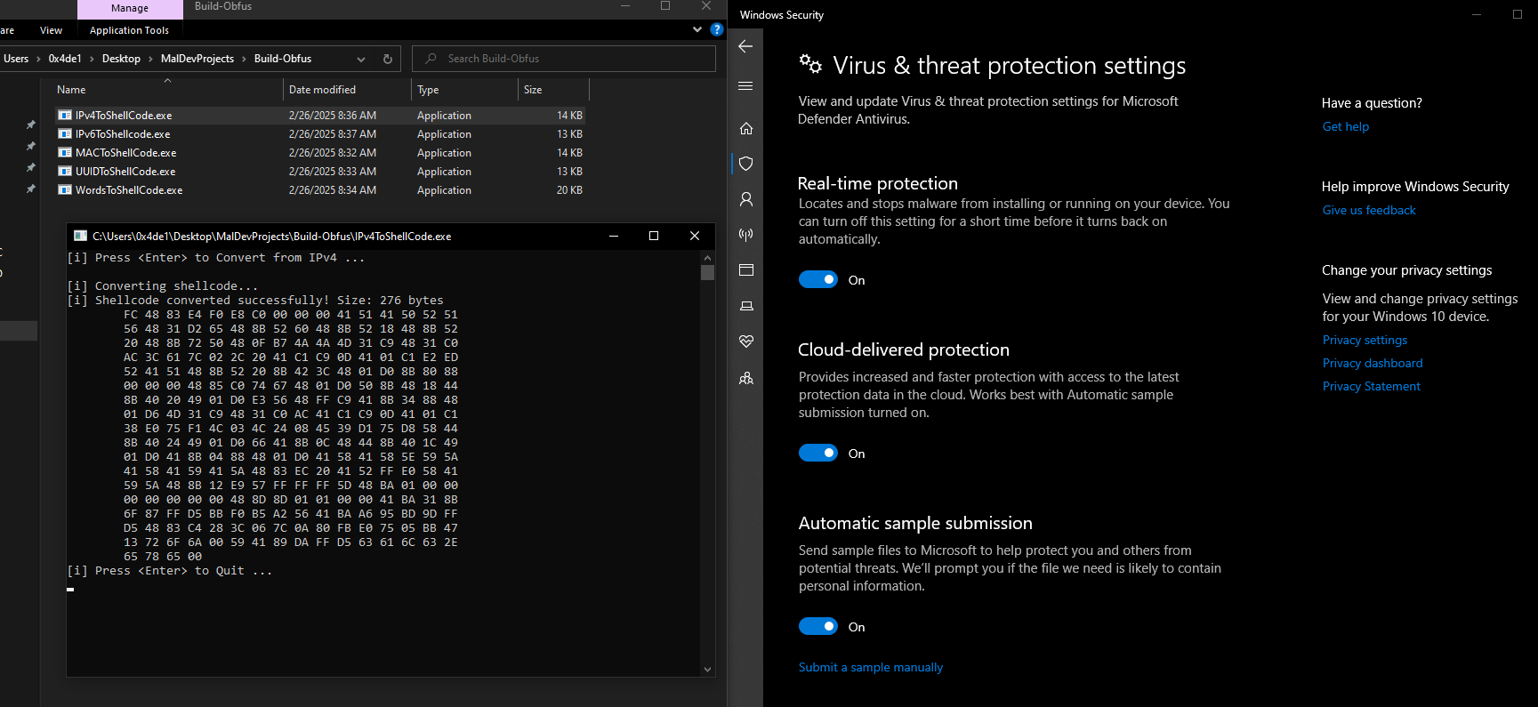Expand the Explorer ribbon chevron

(x=697, y=29)
